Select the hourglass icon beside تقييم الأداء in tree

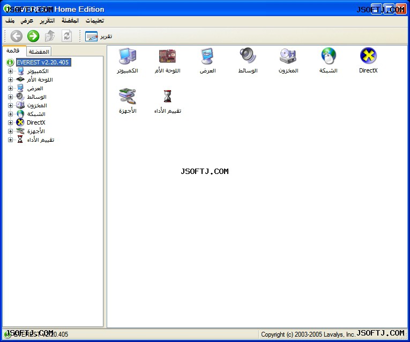[x=20, y=139]
